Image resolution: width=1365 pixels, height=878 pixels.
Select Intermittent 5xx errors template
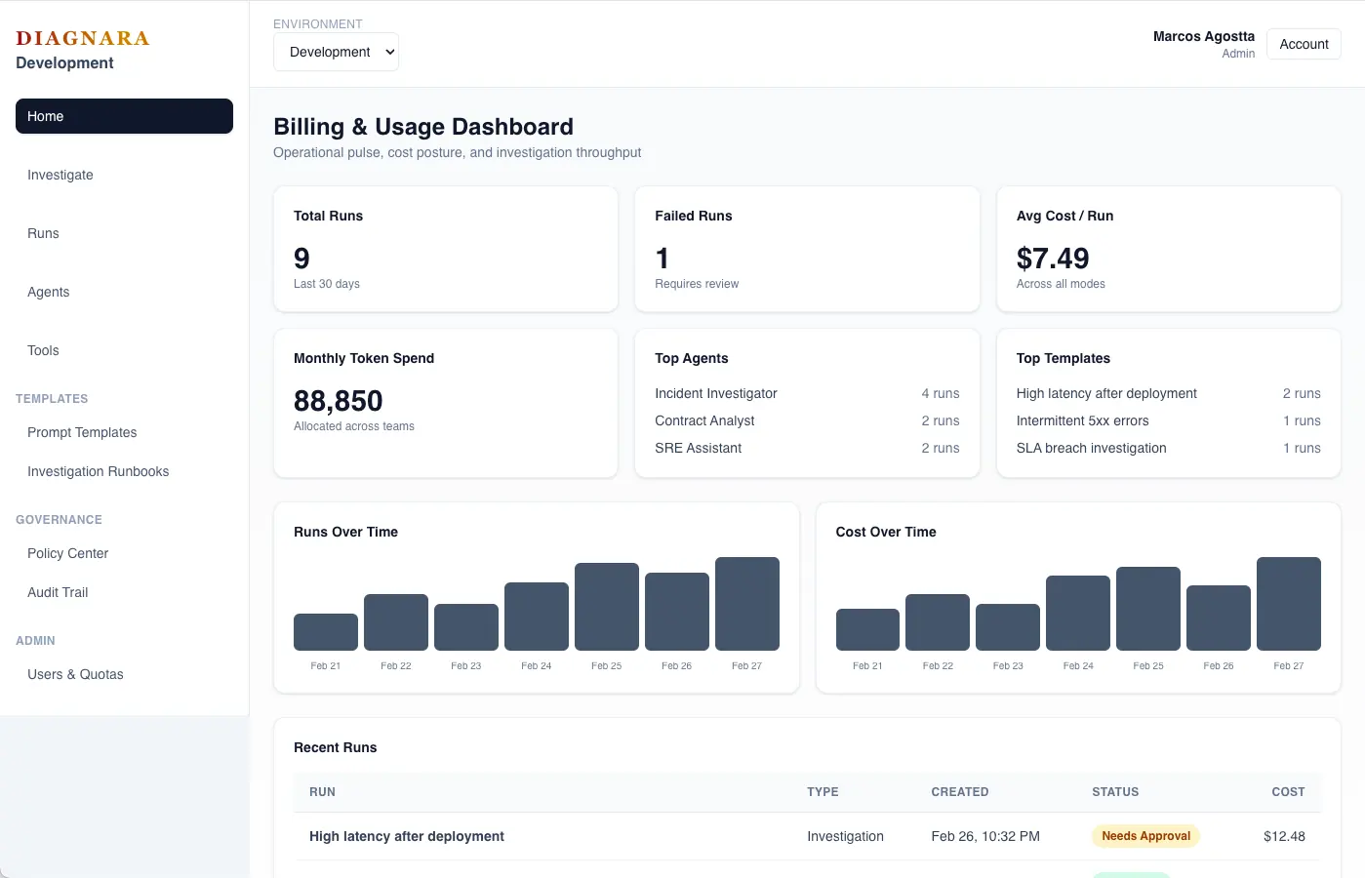point(1082,420)
